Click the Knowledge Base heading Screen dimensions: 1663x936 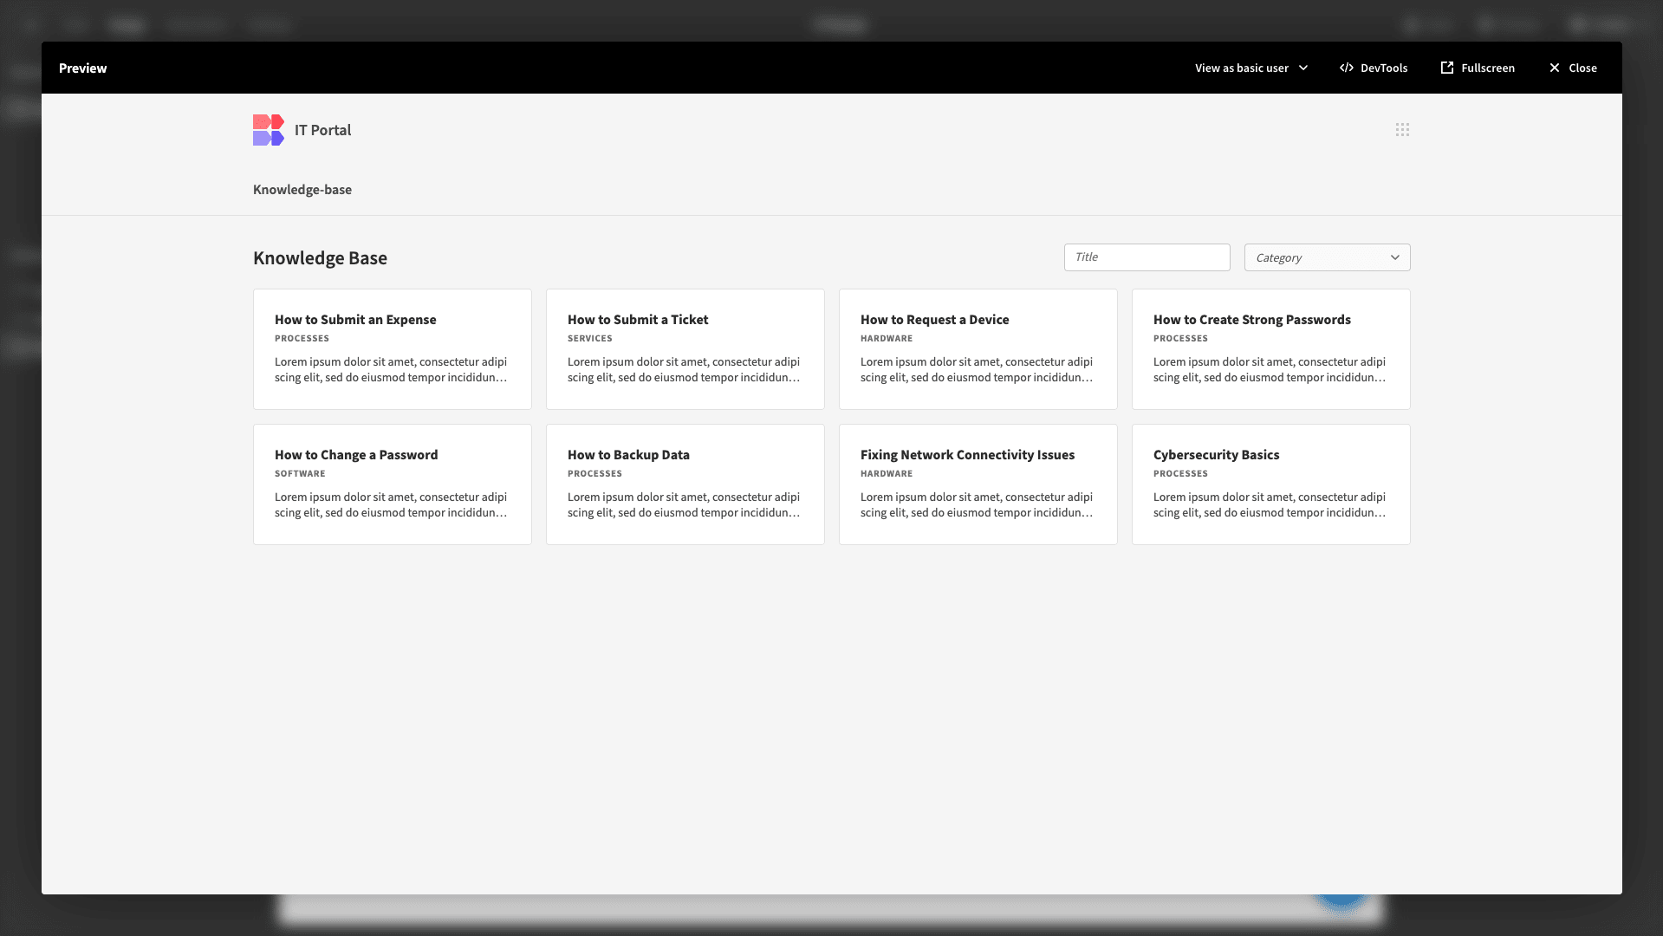(x=320, y=258)
